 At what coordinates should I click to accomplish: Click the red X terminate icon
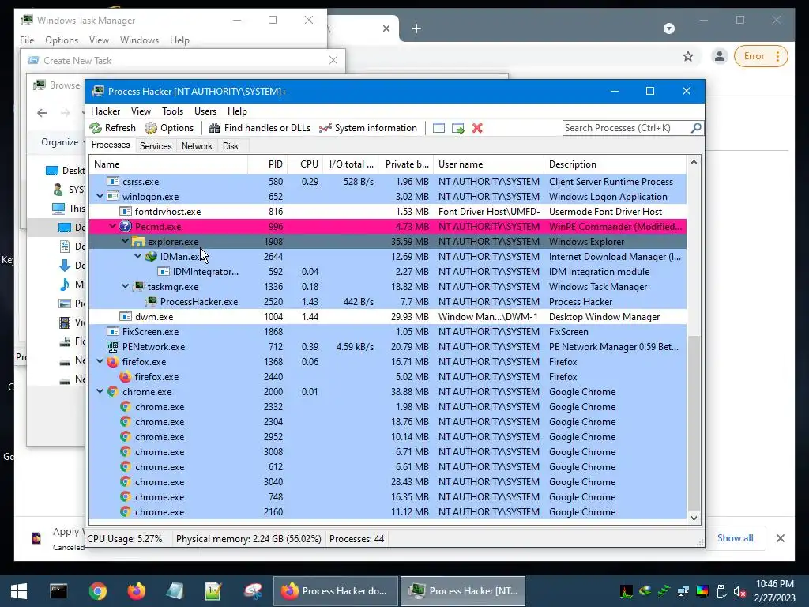[x=477, y=128]
